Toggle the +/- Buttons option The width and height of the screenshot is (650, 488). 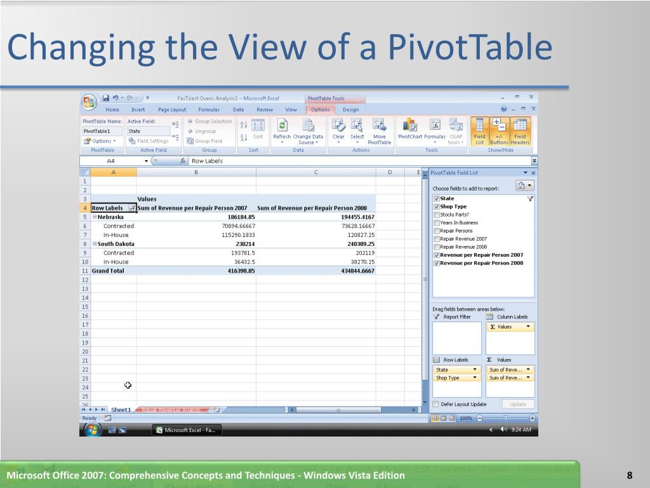coord(499,131)
